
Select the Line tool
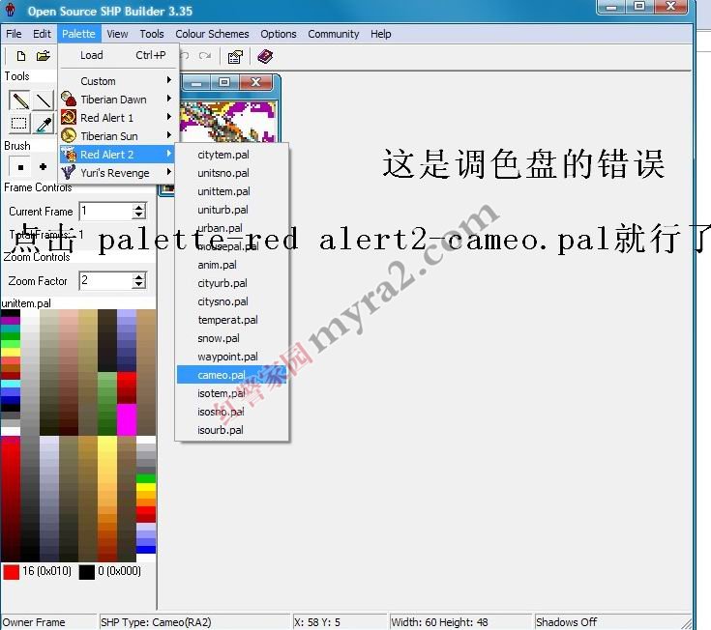[44, 100]
